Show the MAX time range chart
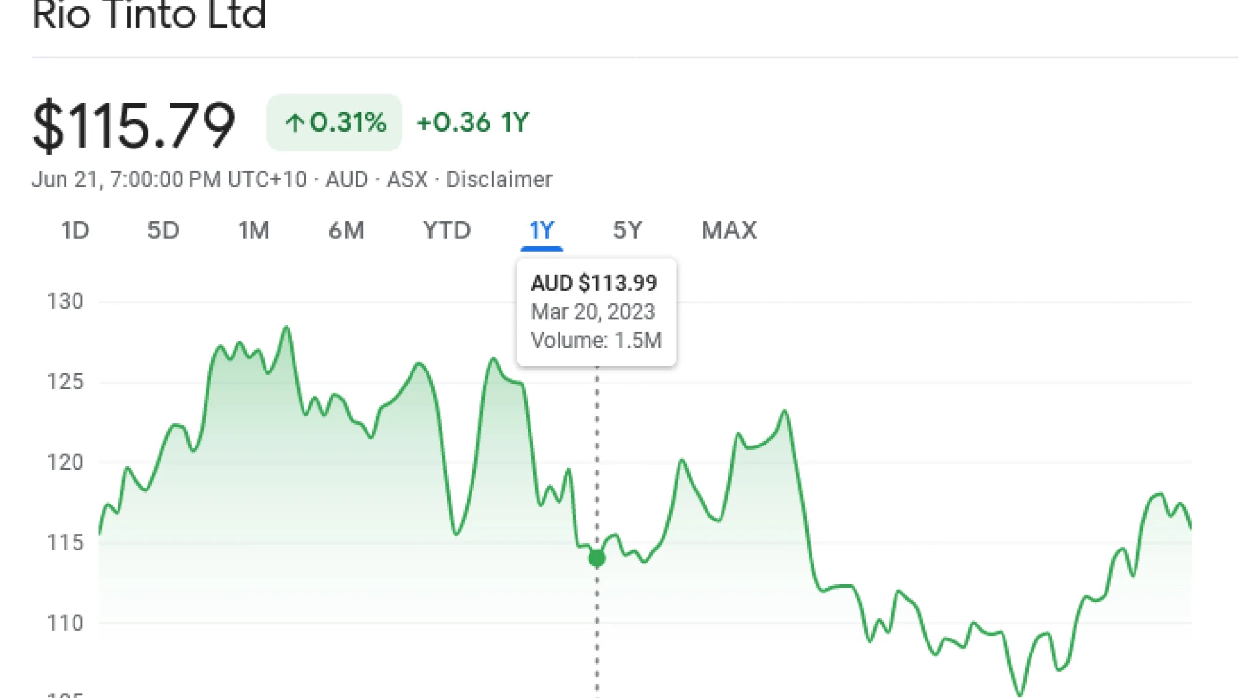Image resolution: width=1238 pixels, height=698 pixels. [x=729, y=231]
